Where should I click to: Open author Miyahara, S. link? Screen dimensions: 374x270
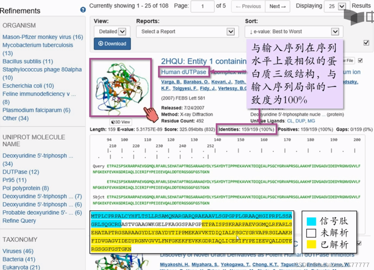coord(205,264)
